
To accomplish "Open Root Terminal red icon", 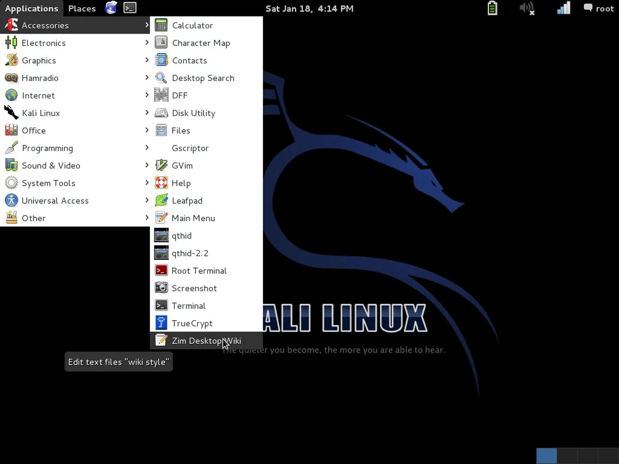I will coord(161,271).
